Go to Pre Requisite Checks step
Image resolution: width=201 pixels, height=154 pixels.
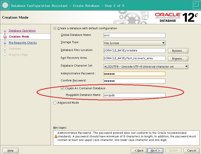pyautogui.click(x=23, y=43)
